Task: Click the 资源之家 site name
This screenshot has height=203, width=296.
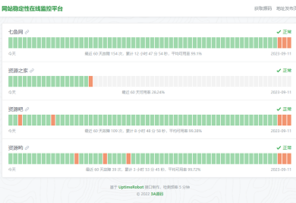Action: [18, 71]
